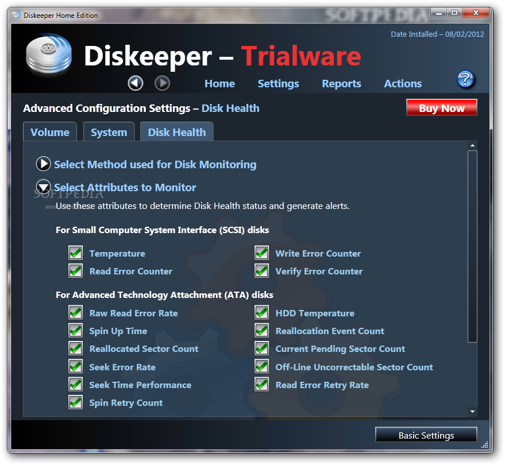The height and width of the screenshot is (465, 505).
Task: Expand Select Method used for Disk Monitoring
Action: [43, 164]
